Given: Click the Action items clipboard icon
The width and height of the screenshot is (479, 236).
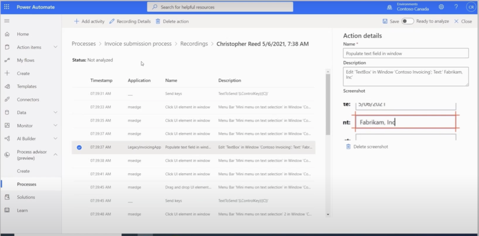Looking at the screenshot, I should 7,47.
